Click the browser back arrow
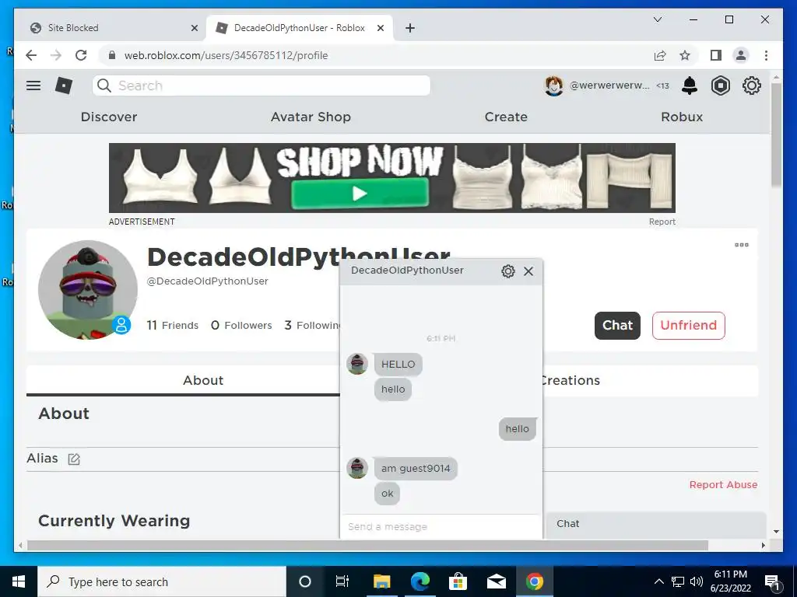 [x=31, y=55]
